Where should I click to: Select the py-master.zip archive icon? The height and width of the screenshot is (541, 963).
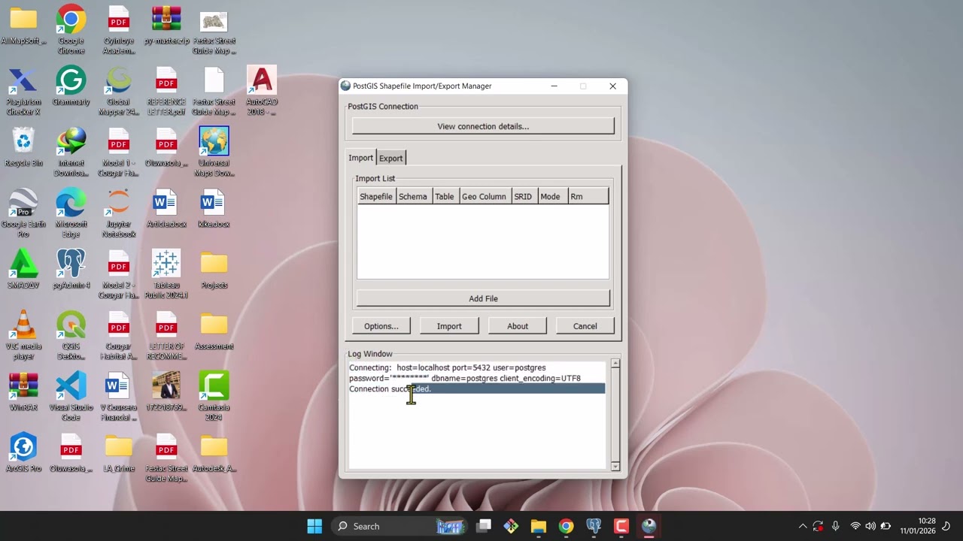[x=166, y=26]
